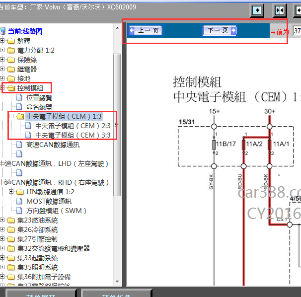Expand the 電力分配 1:2 folder
301x297 pixels.
pos(2,50)
